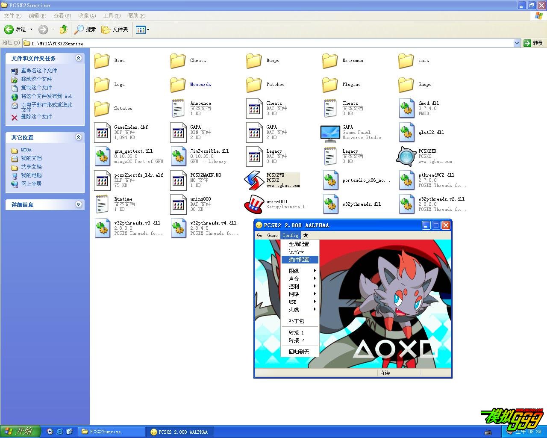Click the Start button on taskbar

click(x=21, y=432)
